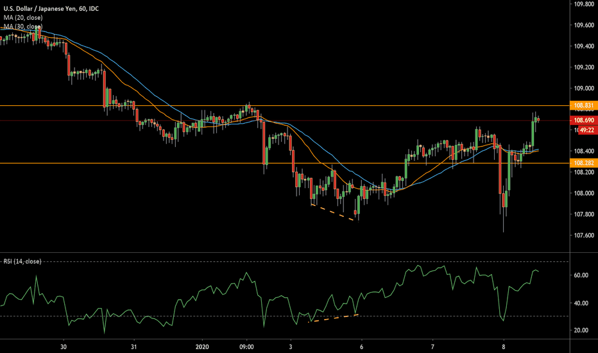
Task: Click the U.S. Dollar / Japanese Yen chart title
Action: (51, 8)
